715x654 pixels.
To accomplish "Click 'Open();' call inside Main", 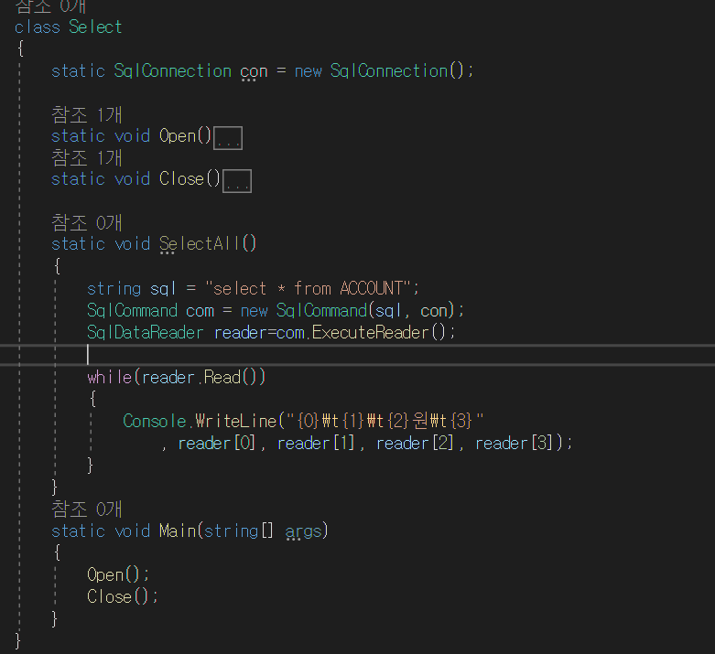I will [118, 574].
